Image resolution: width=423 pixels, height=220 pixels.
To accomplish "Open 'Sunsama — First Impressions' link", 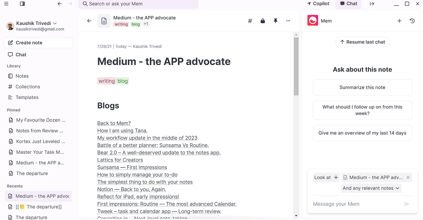I will click(x=132, y=167).
